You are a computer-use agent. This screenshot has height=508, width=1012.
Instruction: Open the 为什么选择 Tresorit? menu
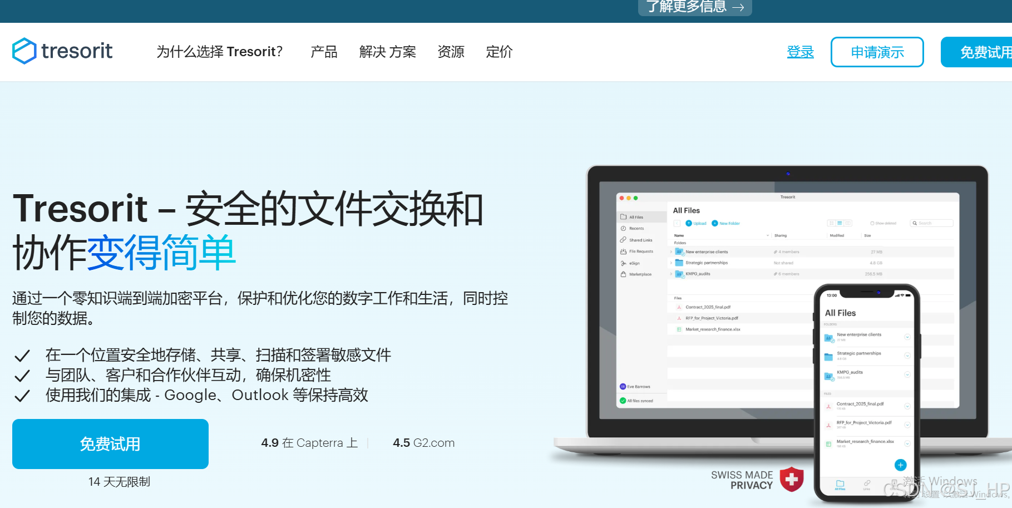pos(220,52)
